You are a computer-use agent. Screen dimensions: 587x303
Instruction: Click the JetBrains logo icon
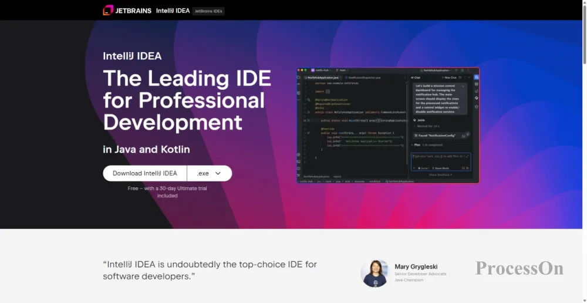pos(108,10)
